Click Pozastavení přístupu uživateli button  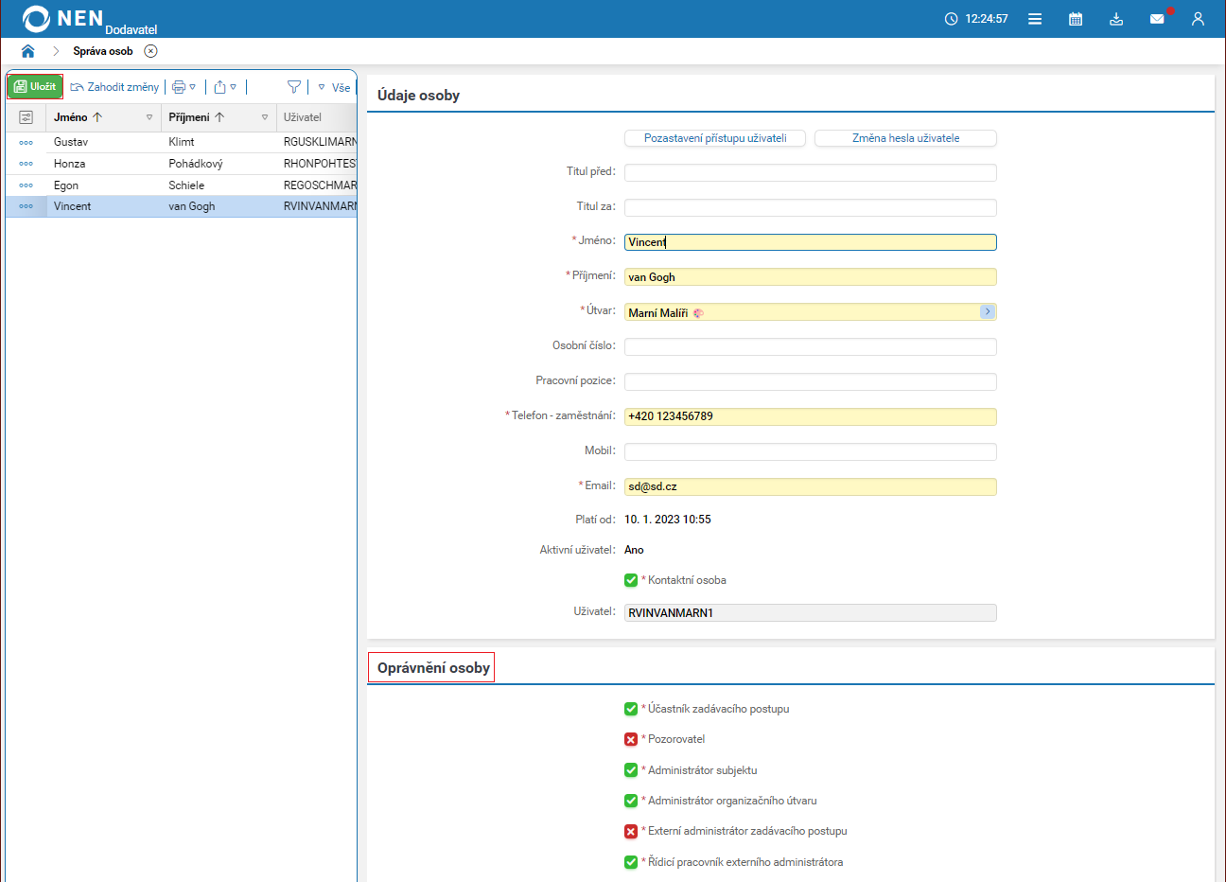tap(714, 138)
